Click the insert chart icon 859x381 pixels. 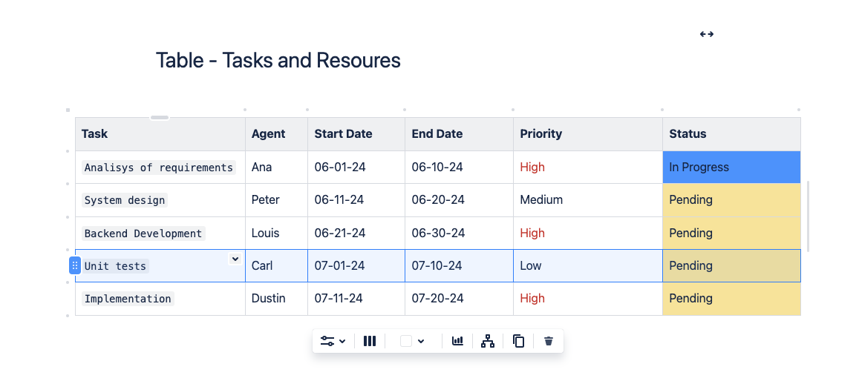457,341
